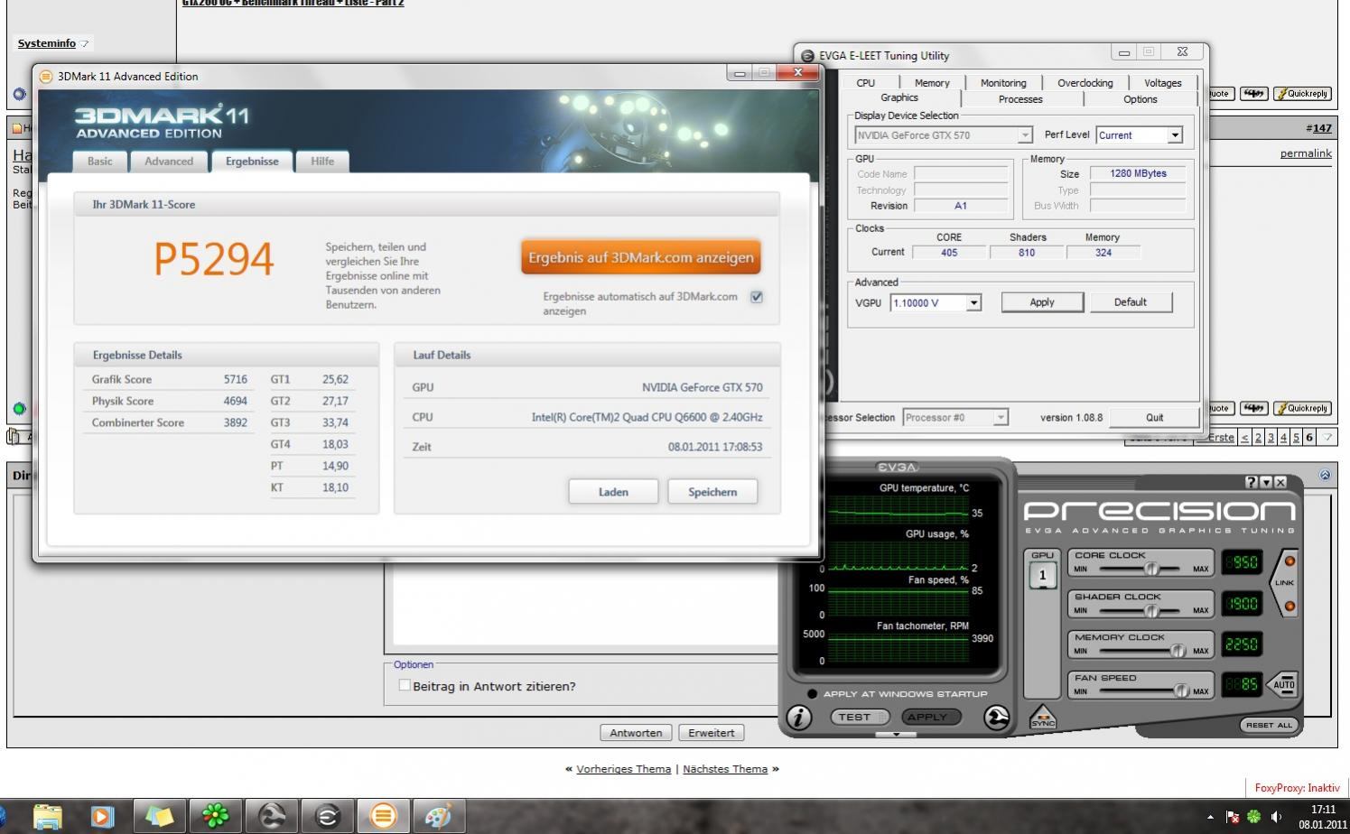This screenshot has height=834, width=1350.
Task: Switch to EVGA Precision taskbar icon
Action: [x=272, y=816]
